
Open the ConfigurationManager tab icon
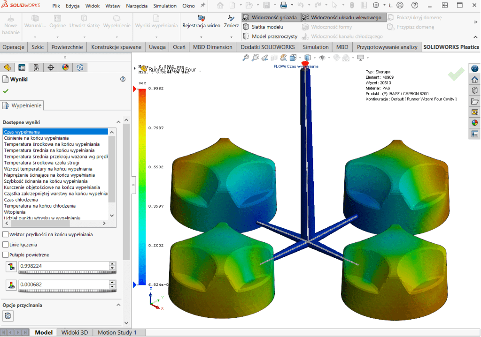click(x=36, y=67)
